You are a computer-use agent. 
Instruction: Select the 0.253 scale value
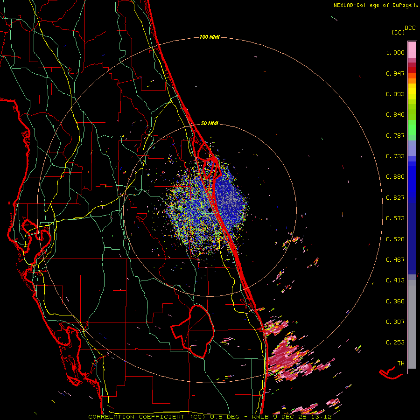point(395,343)
